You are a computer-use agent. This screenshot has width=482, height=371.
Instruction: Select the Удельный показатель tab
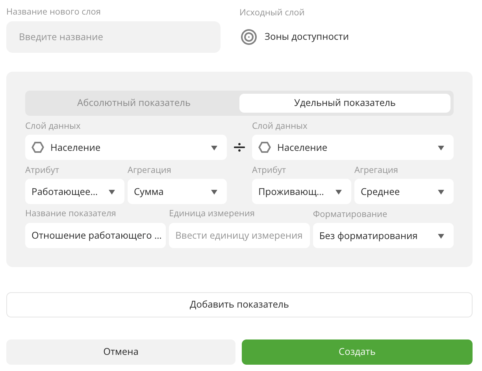(x=345, y=103)
